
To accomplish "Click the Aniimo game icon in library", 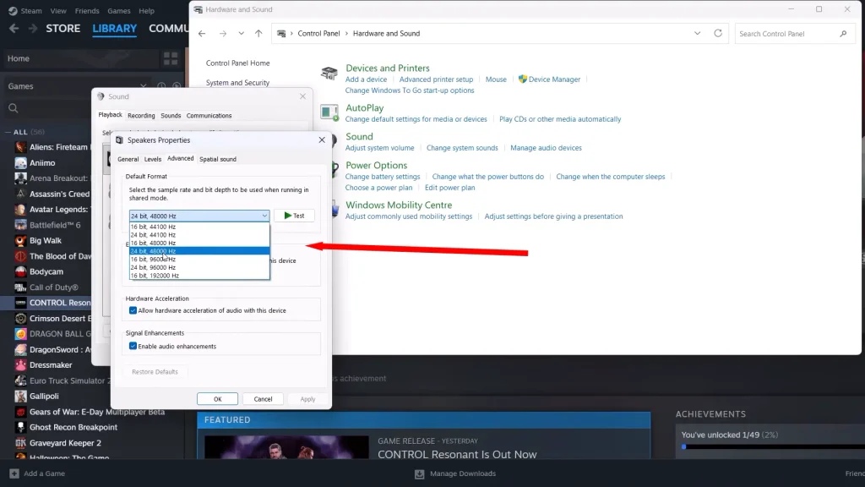I will (20, 163).
